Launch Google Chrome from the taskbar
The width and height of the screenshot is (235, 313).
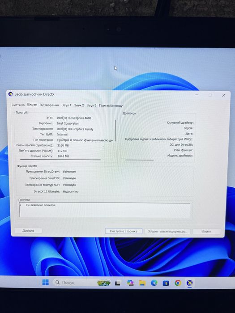(178, 283)
